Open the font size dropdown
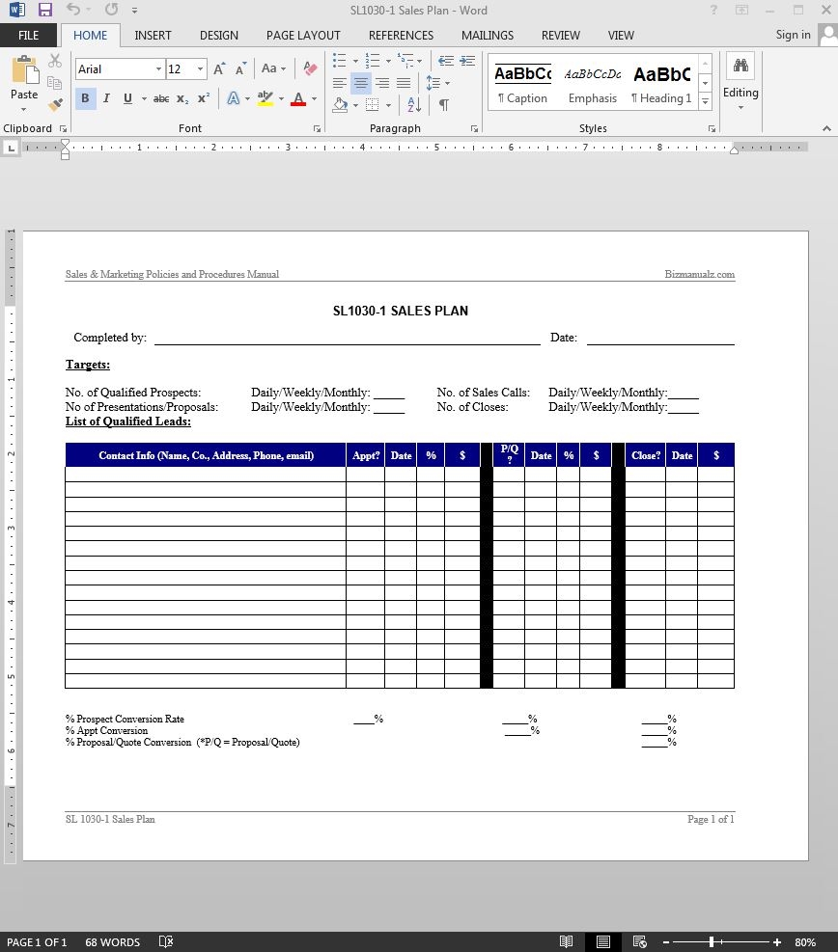This screenshot has height=952, width=838. tap(200, 69)
